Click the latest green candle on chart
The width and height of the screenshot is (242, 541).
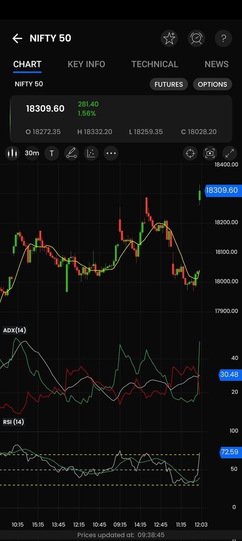click(x=200, y=195)
